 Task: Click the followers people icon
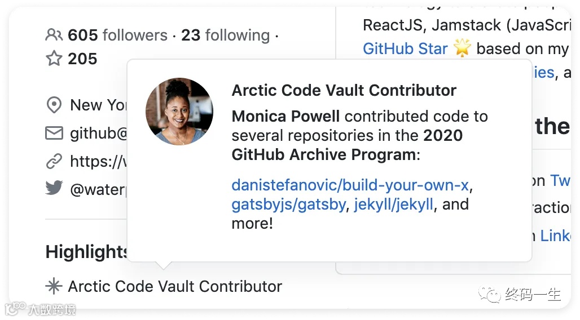[x=54, y=35]
